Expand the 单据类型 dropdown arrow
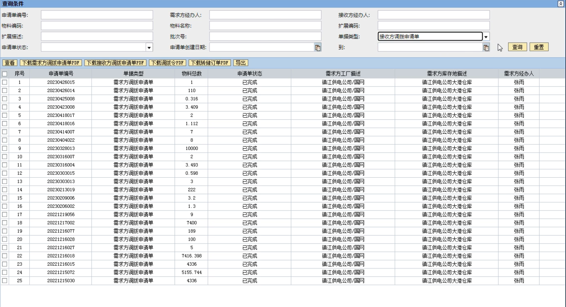 coord(486,37)
